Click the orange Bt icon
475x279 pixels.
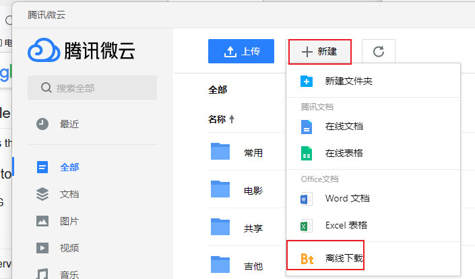pyautogui.click(x=307, y=259)
